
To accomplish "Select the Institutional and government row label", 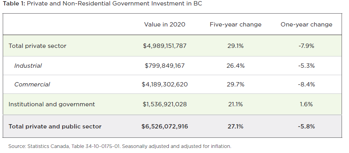I will (x=52, y=104).
